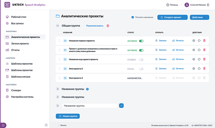Check the box for Имя проекта 2
215x128 pixels.
(60, 69)
